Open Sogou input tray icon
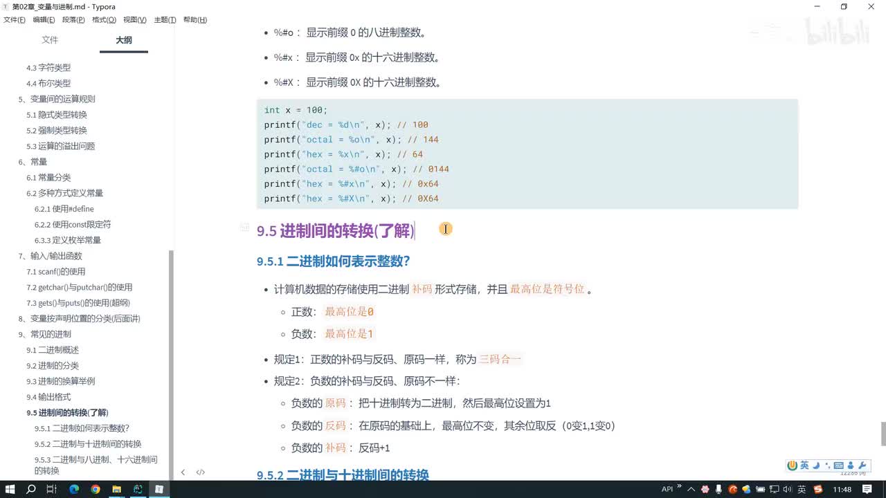The image size is (886, 498). [x=818, y=490]
